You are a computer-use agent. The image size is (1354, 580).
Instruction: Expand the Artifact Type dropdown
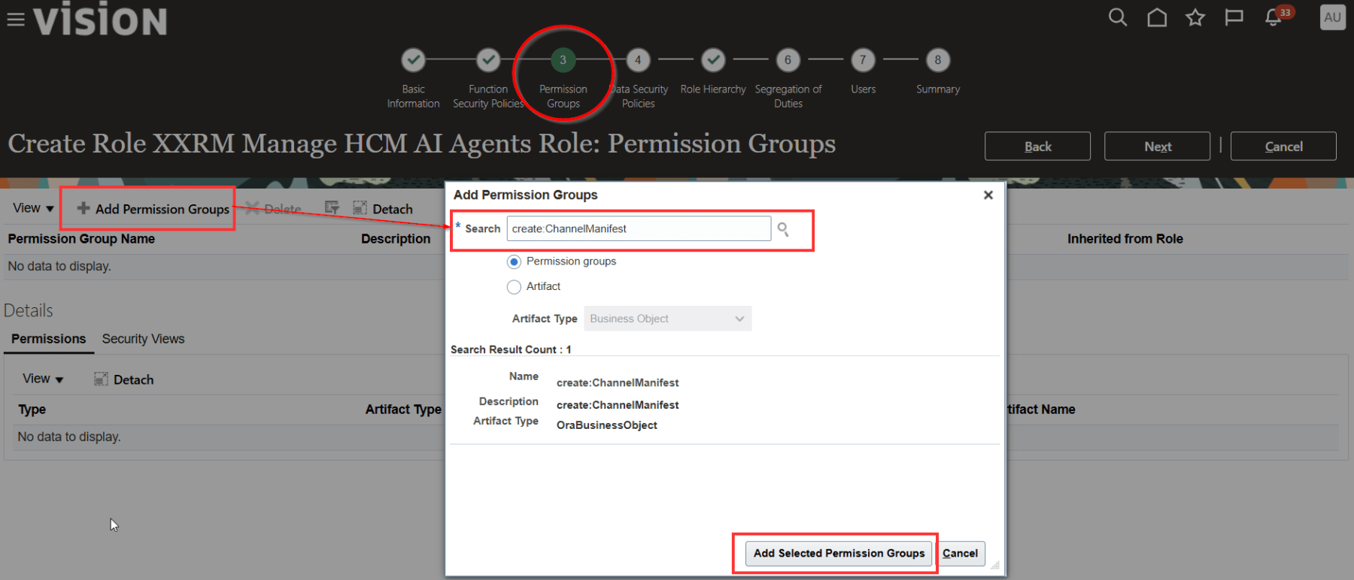pos(667,319)
